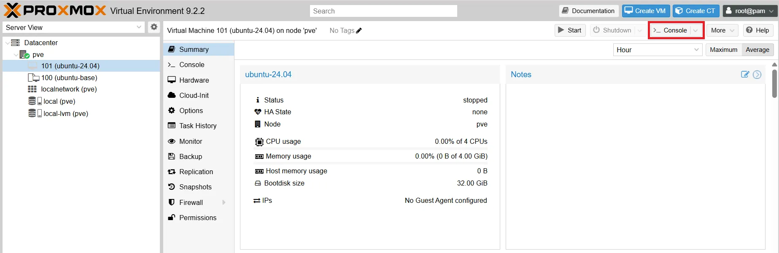
Task: Click the CPU usage progress bar
Action: [371, 148]
